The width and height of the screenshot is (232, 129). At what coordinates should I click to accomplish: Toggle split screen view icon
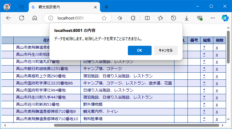coord(147,18)
